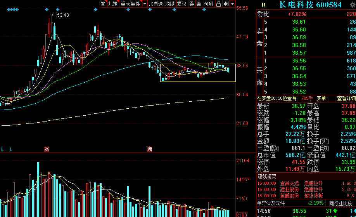Image resolution: width=356 pixels, height=217 pixels.
Task: Expand dropdown arrow next to 重大事件
Action: click(145, 4)
